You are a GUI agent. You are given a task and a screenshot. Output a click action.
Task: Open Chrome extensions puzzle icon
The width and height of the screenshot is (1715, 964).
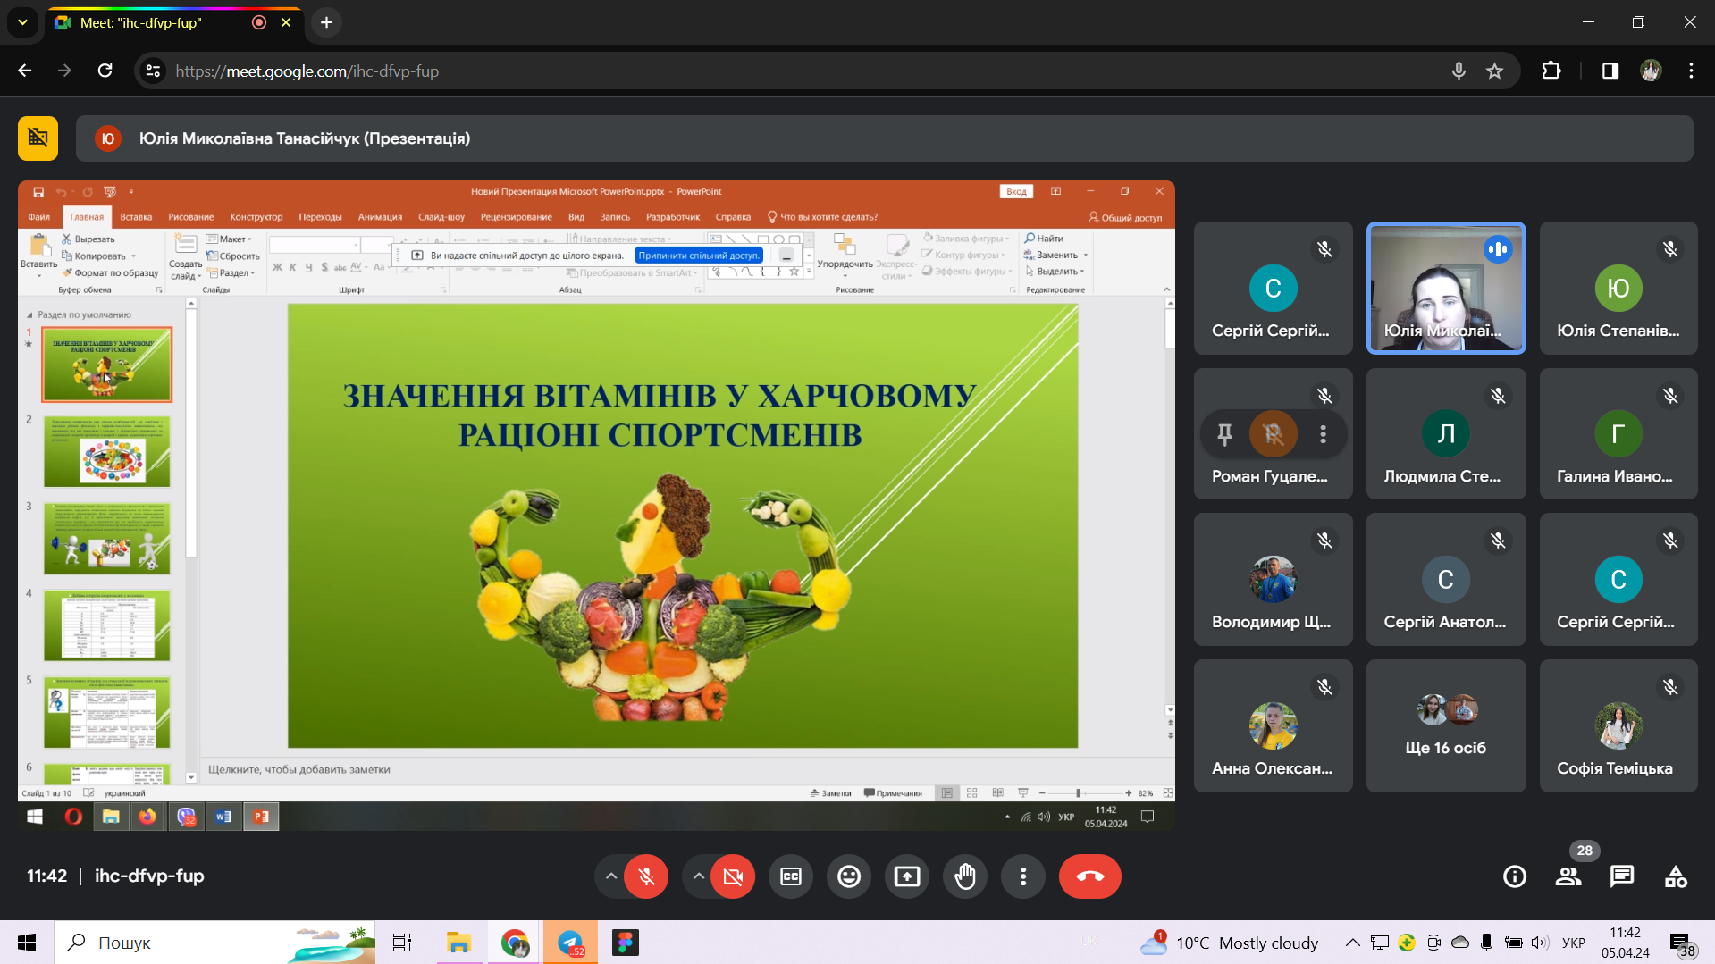pyautogui.click(x=1551, y=71)
